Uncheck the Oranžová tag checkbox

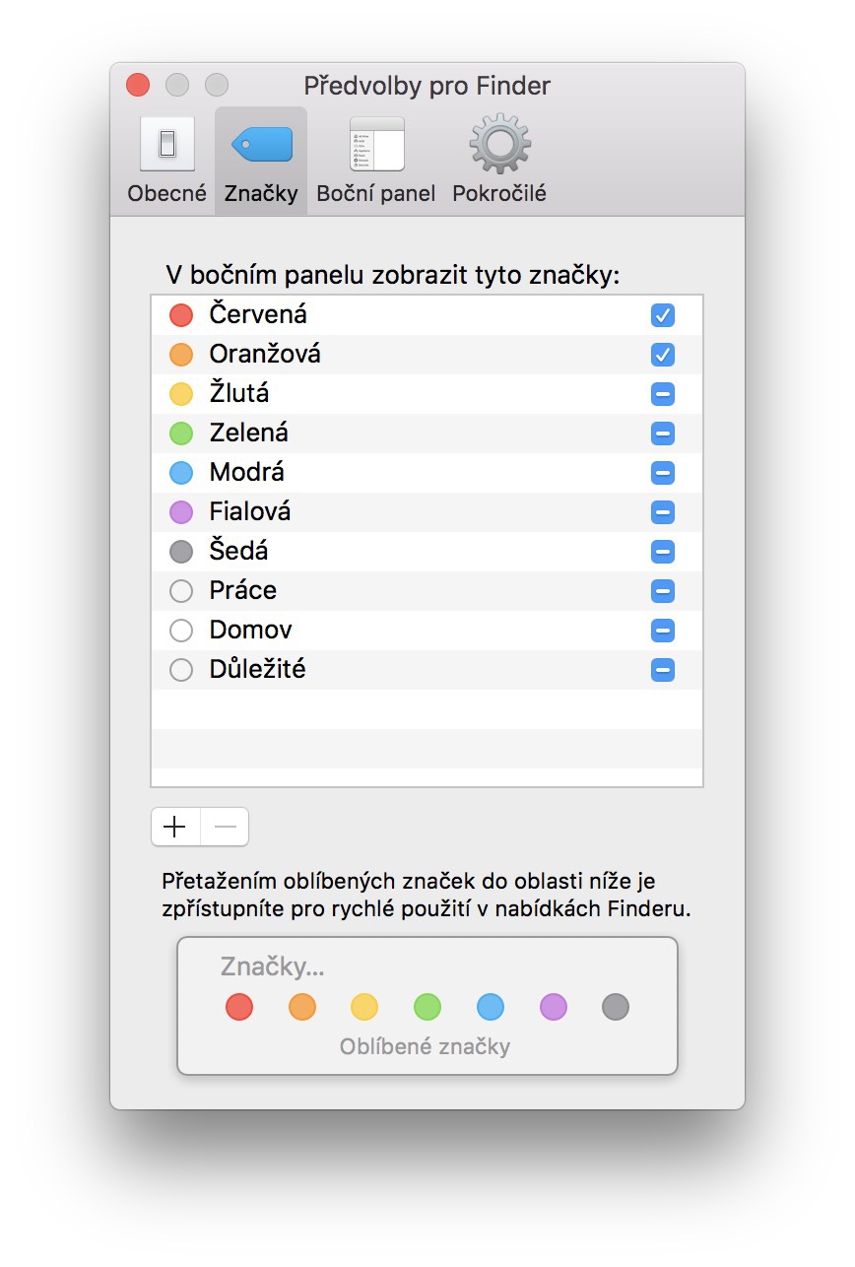pos(663,355)
